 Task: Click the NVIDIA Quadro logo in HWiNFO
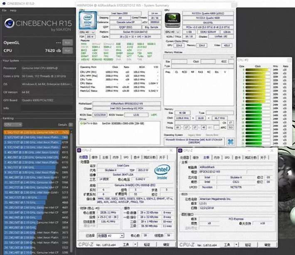172,20
